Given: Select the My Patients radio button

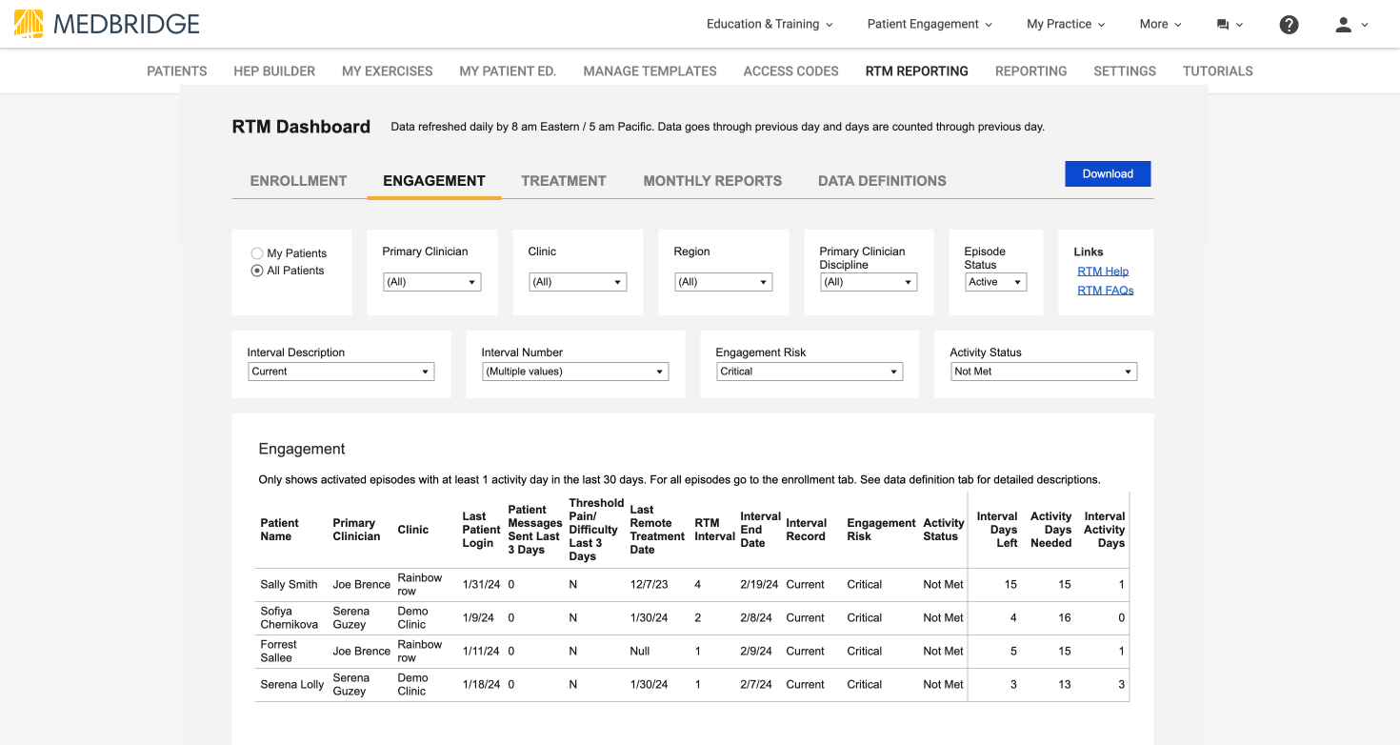Looking at the screenshot, I should pos(257,253).
